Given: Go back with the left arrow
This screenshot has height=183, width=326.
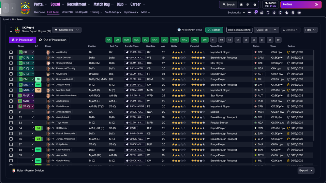Looking at the screenshot, I should pyautogui.click(x=6, y=8).
